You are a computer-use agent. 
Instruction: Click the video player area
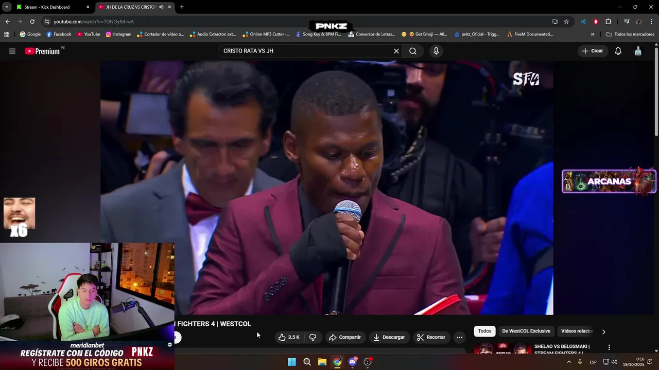click(x=327, y=188)
